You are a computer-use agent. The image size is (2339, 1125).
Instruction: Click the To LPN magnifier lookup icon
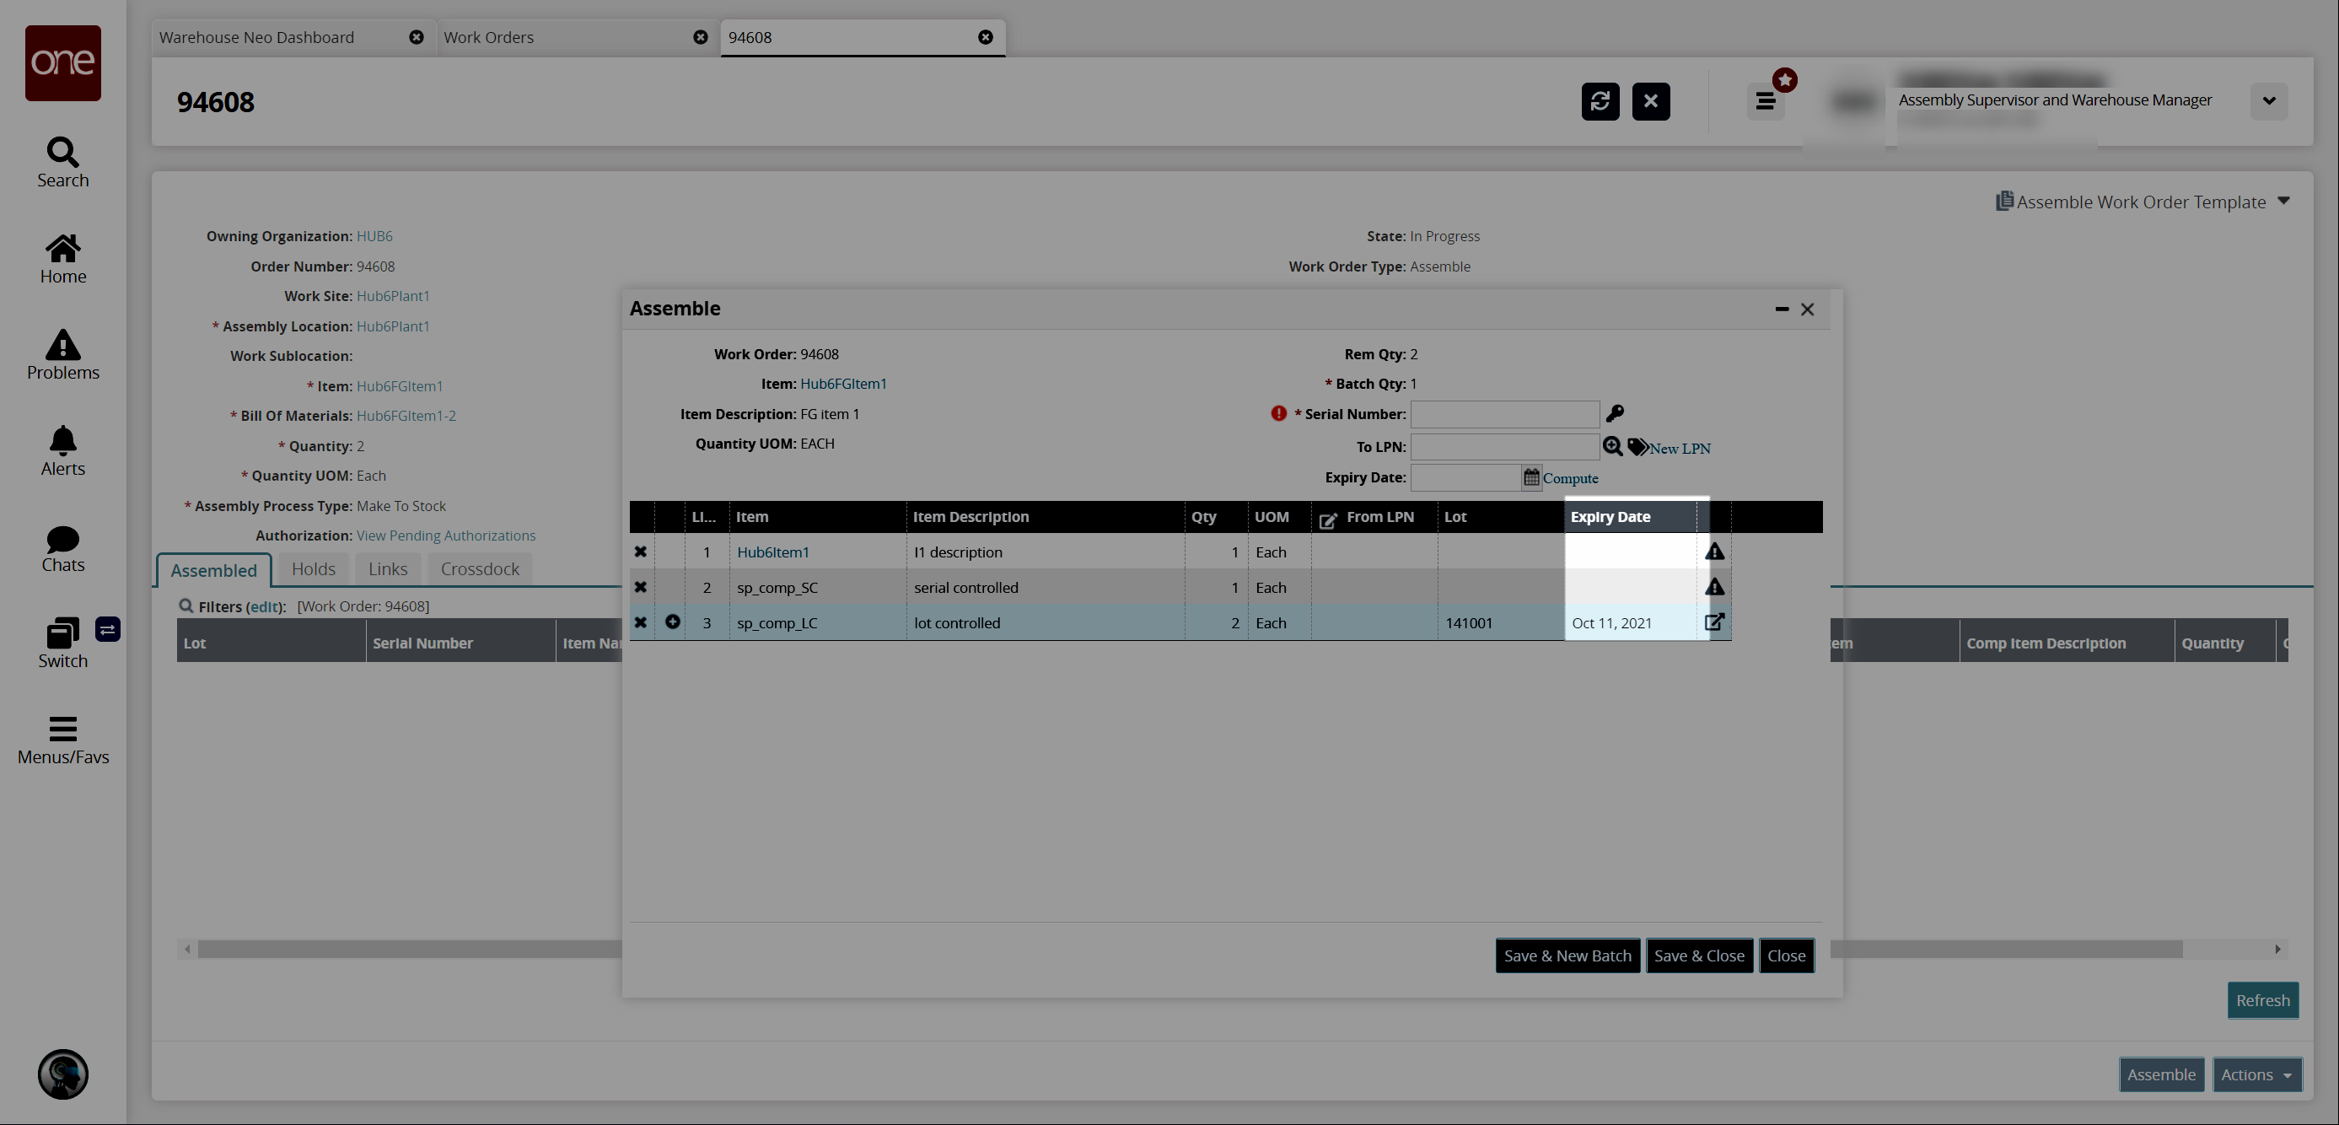tap(1611, 447)
